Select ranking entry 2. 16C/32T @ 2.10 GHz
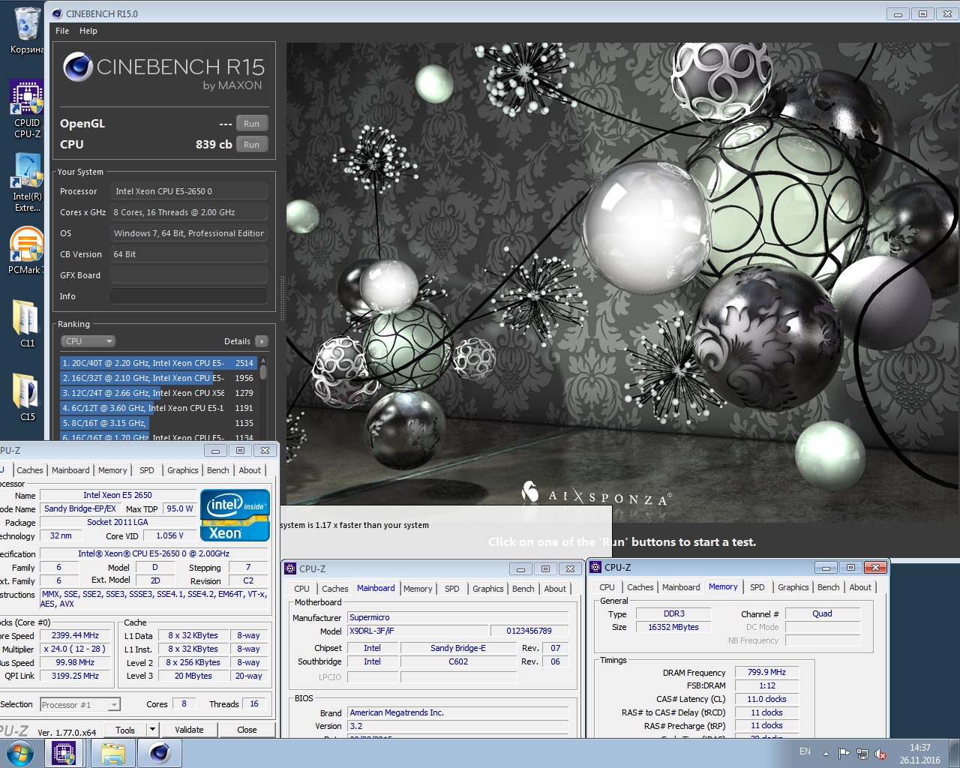 click(159, 378)
